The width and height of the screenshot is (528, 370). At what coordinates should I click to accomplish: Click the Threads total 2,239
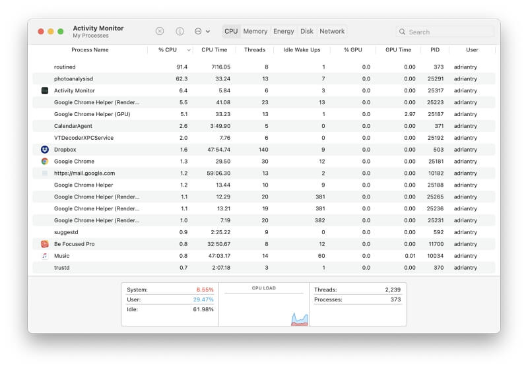click(x=393, y=290)
